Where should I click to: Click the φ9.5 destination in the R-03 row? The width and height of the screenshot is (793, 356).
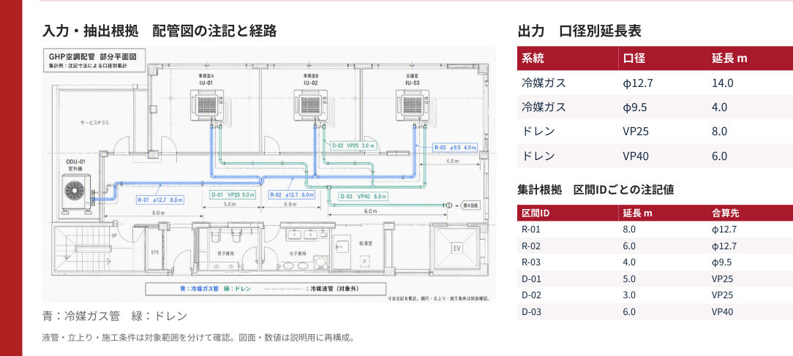[x=722, y=262]
